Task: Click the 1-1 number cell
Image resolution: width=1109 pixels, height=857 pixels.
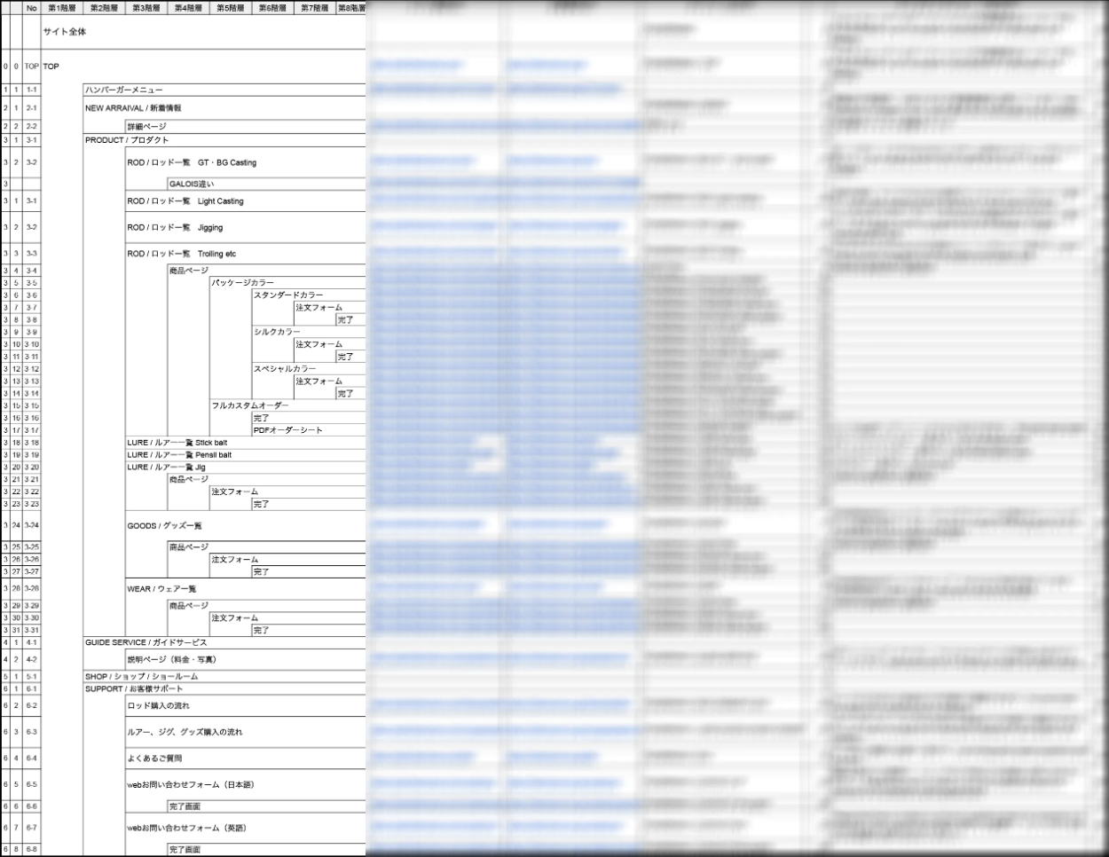Action: (32, 90)
